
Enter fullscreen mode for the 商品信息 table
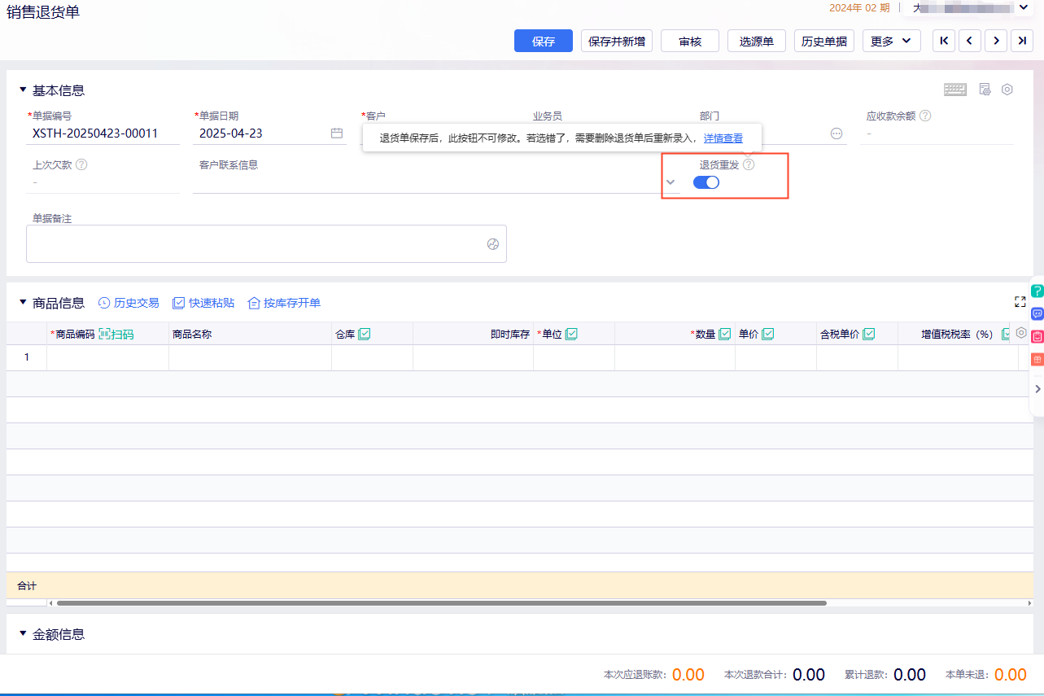pyautogui.click(x=1020, y=302)
